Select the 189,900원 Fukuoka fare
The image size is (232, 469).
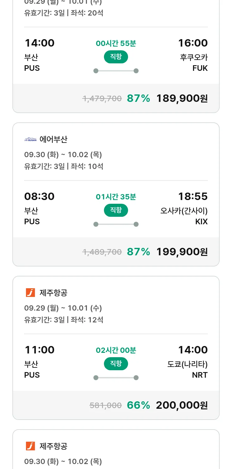pos(182,98)
